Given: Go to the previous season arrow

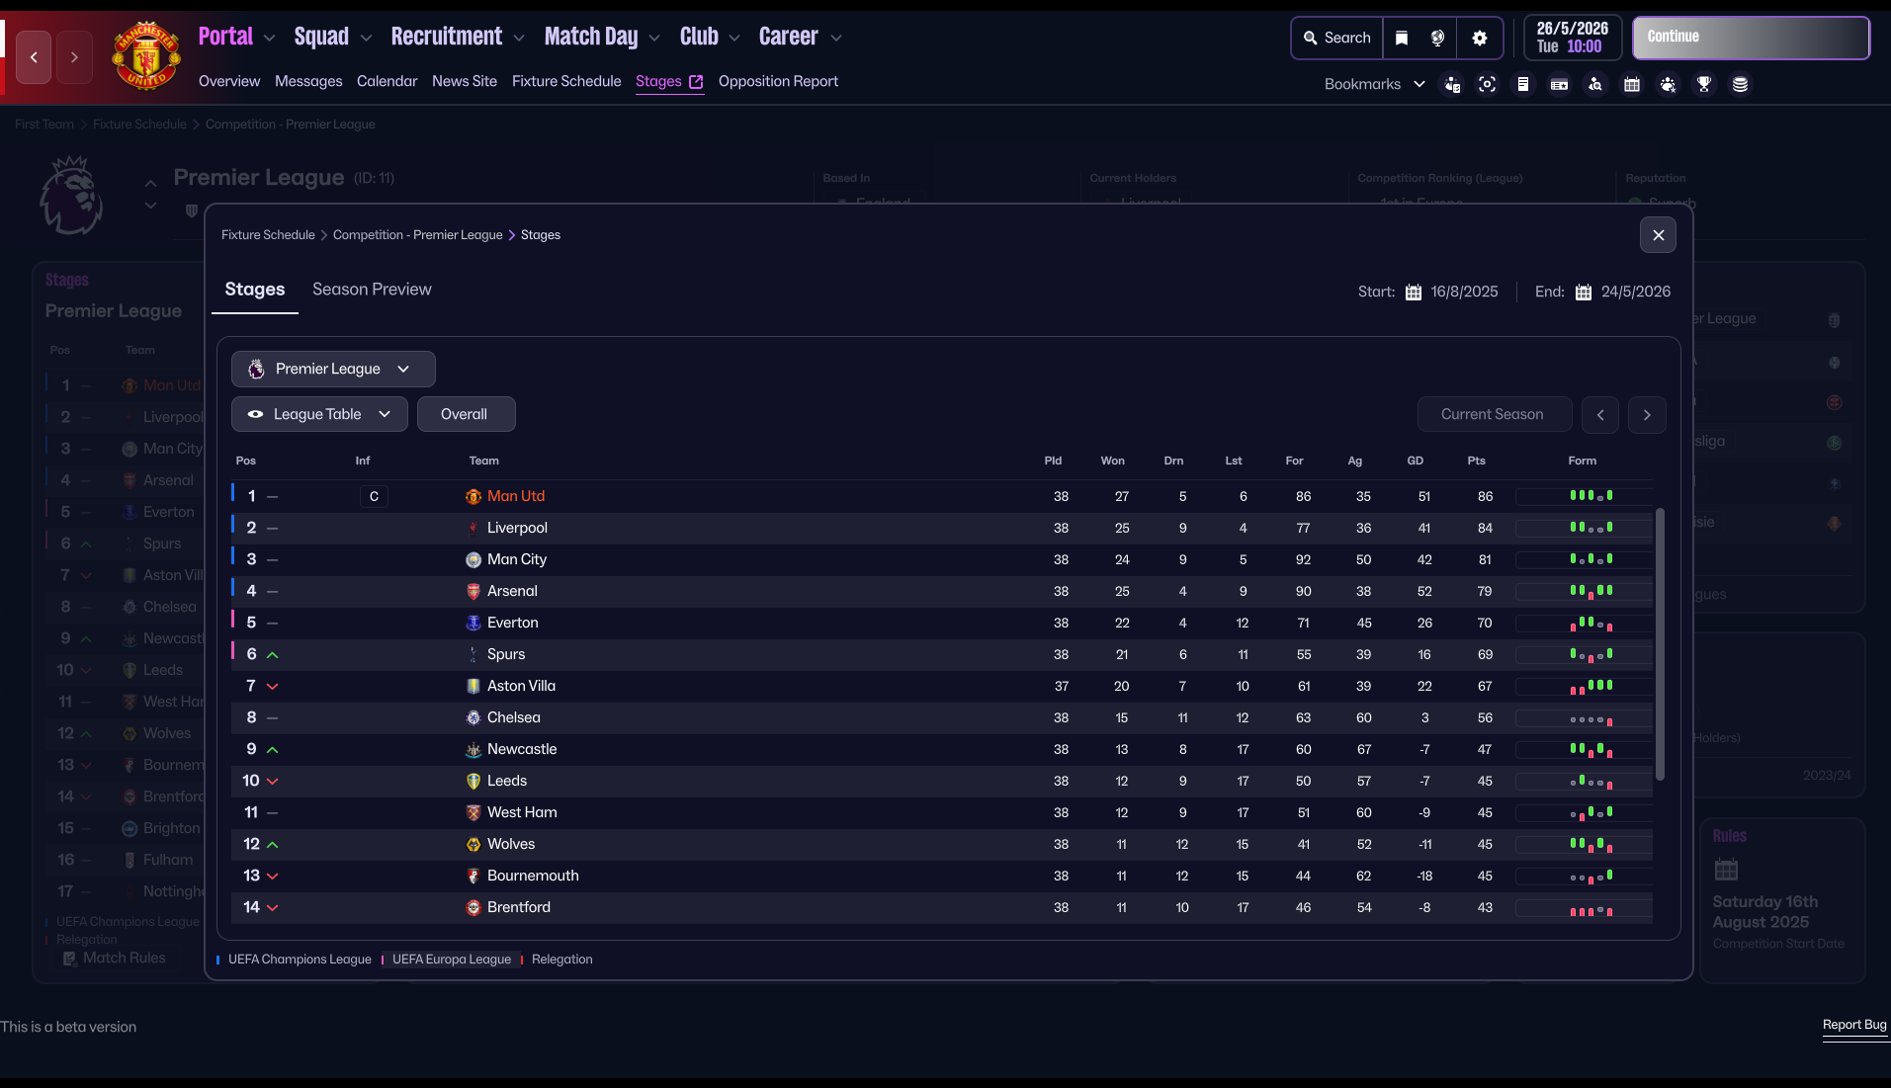Looking at the screenshot, I should [1599, 415].
